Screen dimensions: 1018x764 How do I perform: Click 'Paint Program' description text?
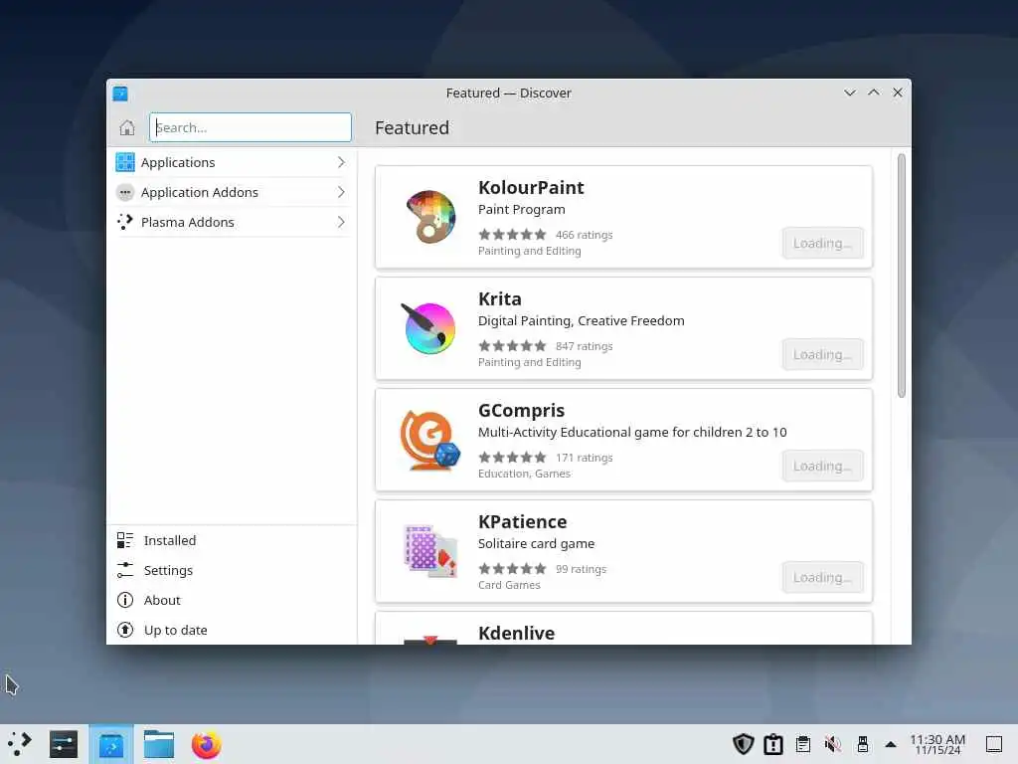point(521,210)
